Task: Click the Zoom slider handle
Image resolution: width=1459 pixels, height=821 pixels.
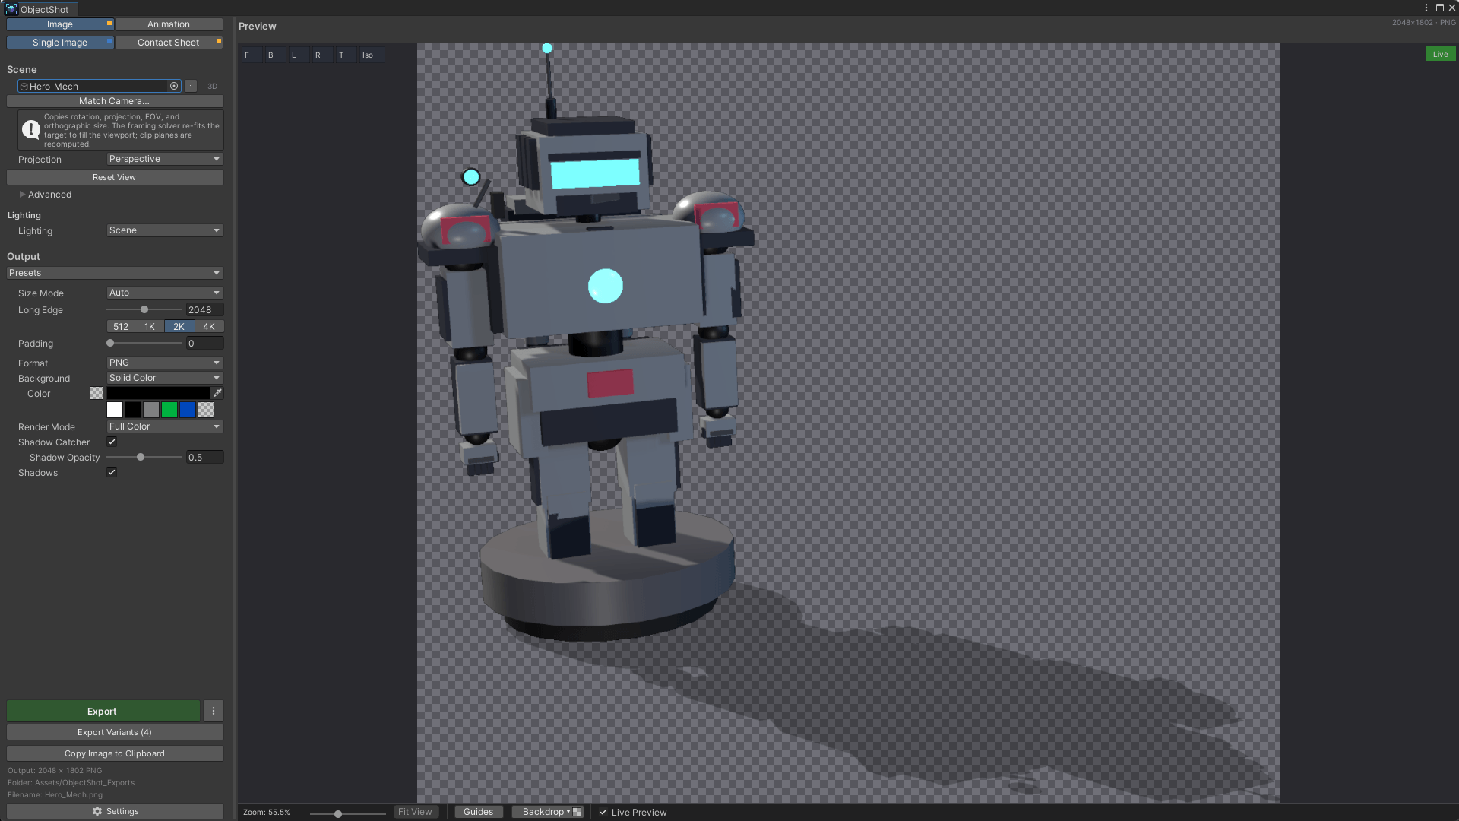Action: tap(338, 813)
